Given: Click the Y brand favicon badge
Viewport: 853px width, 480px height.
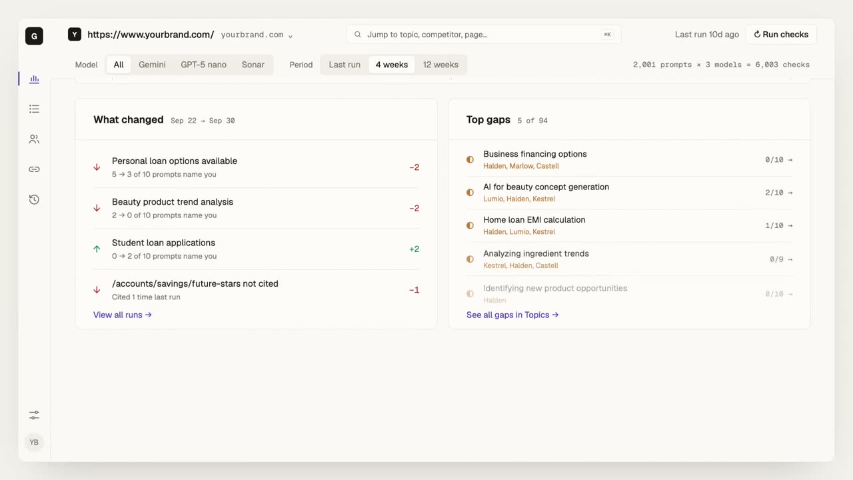Looking at the screenshot, I should tap(75, 35).
